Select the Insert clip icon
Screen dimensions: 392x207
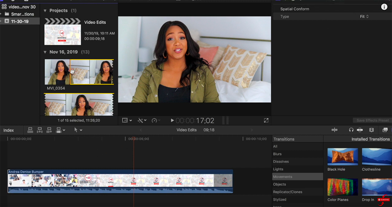point(39,130)
